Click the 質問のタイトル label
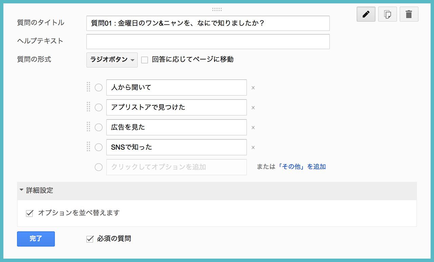Viewport: 434px width, 262px height. pyautogui.click(x=41, y=23)
